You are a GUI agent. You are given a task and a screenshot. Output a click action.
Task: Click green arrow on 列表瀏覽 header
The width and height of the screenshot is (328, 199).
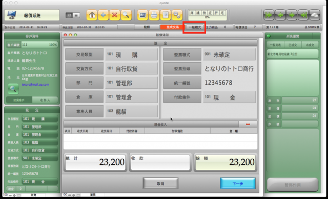pyautogui.click(x=269, y=36)
